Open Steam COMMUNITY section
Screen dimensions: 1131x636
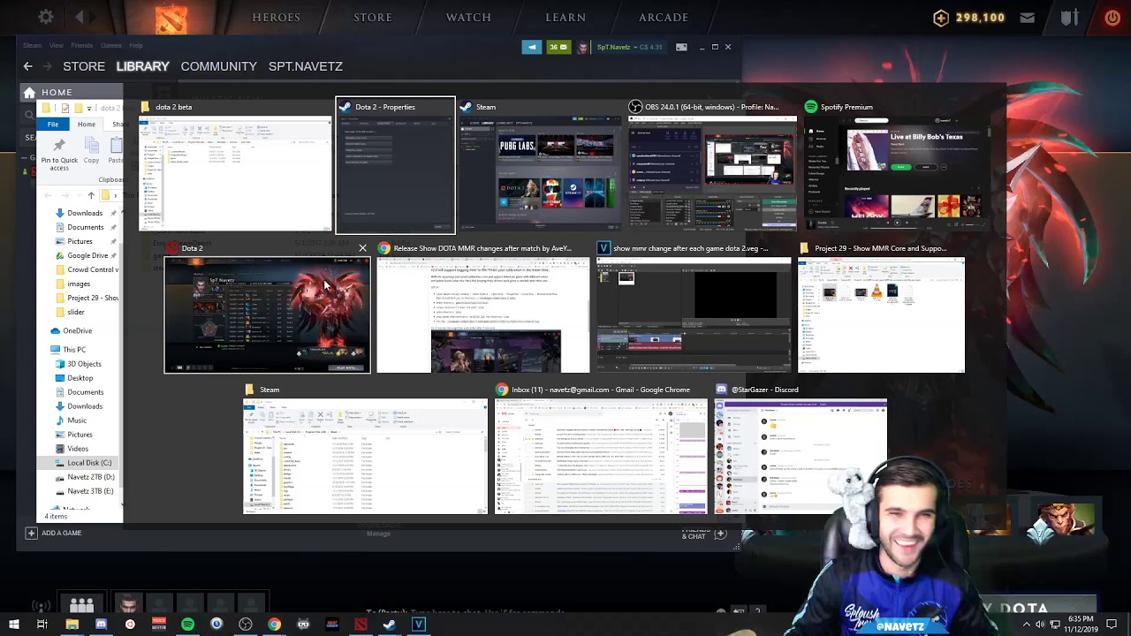coord(218,66)
